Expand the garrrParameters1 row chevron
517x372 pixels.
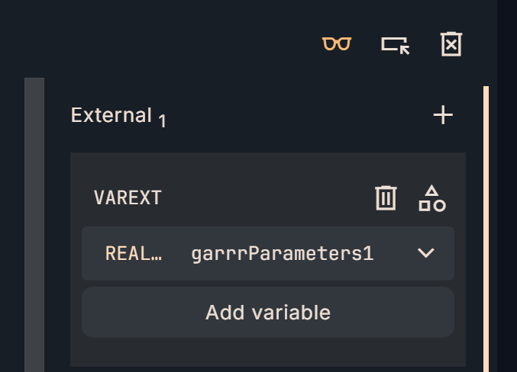point(426,253)
